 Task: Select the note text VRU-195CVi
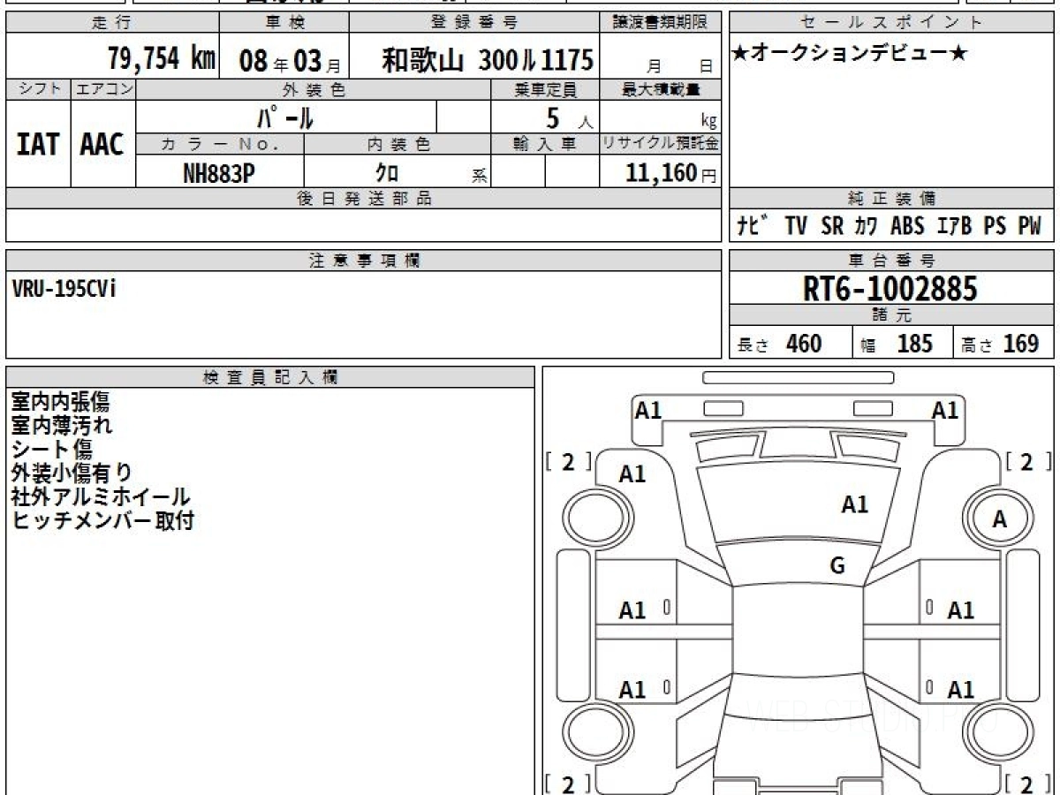[64, 290]
